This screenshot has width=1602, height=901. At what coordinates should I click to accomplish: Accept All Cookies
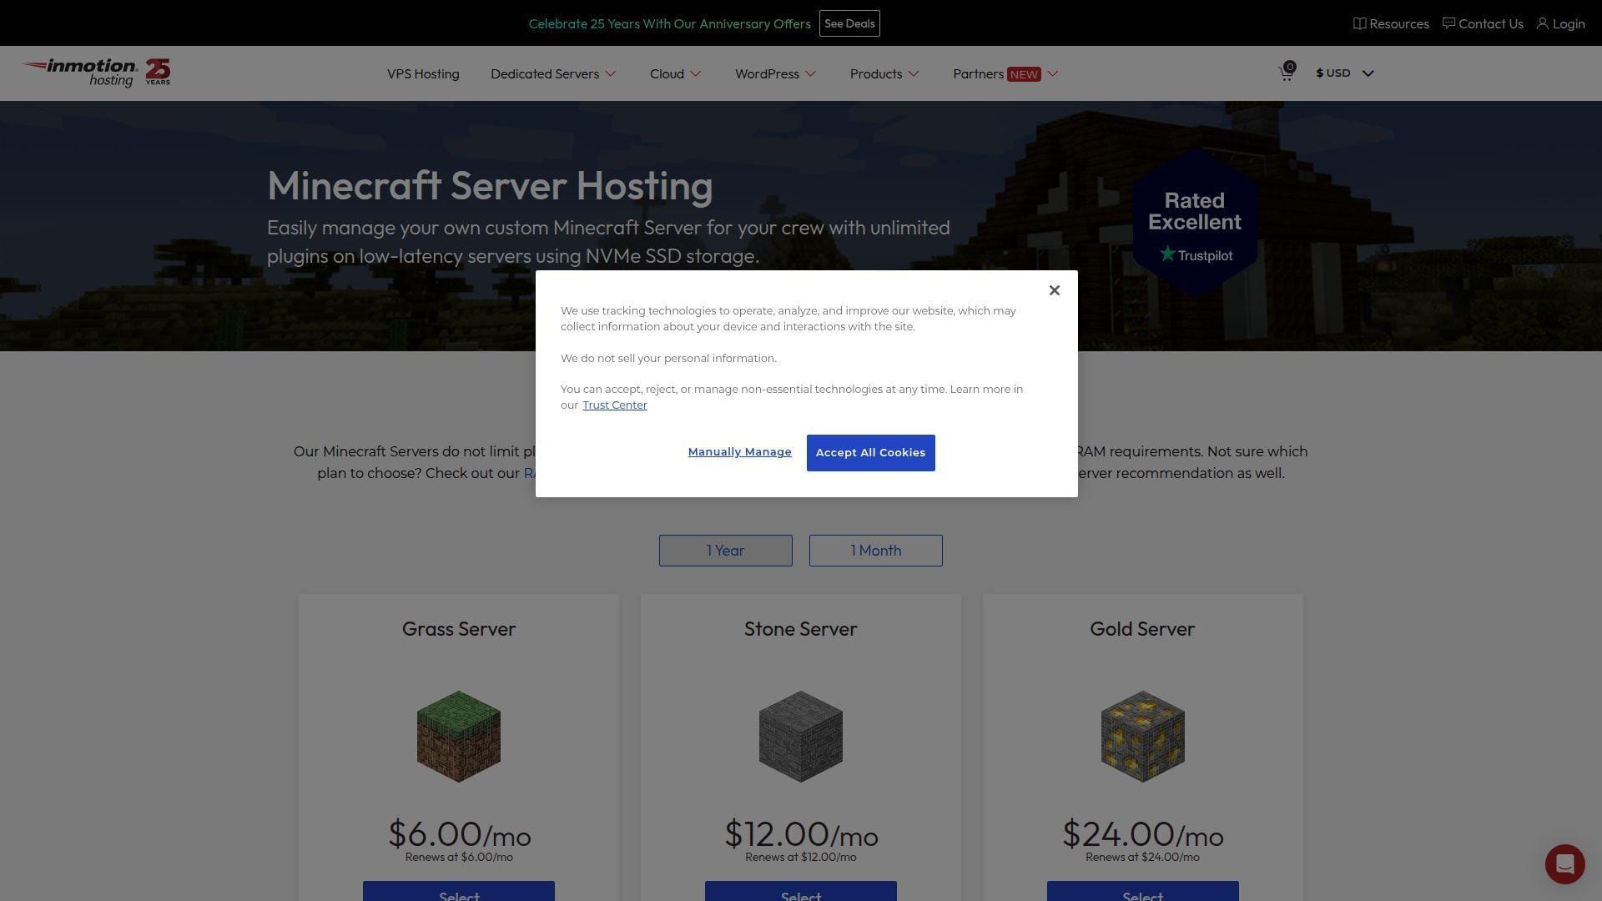pos(870,452)
